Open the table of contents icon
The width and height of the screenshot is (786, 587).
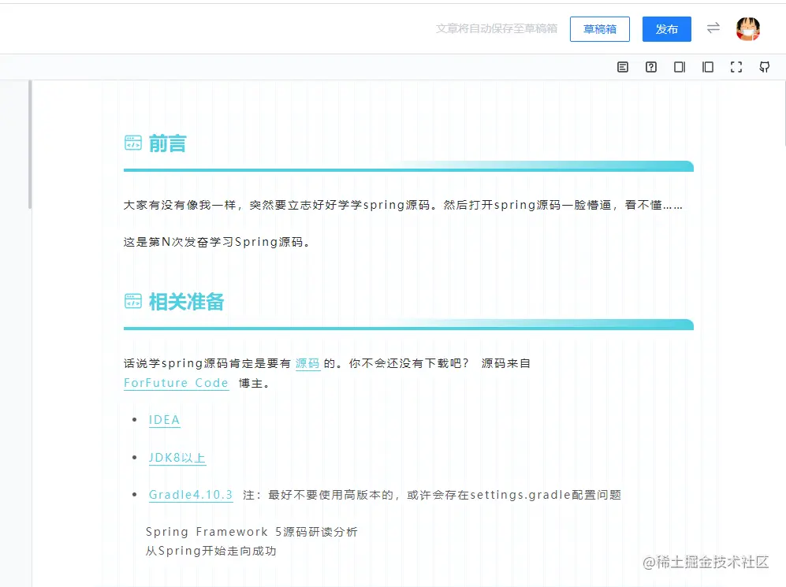pyautogui.click(x=623, y=67)
